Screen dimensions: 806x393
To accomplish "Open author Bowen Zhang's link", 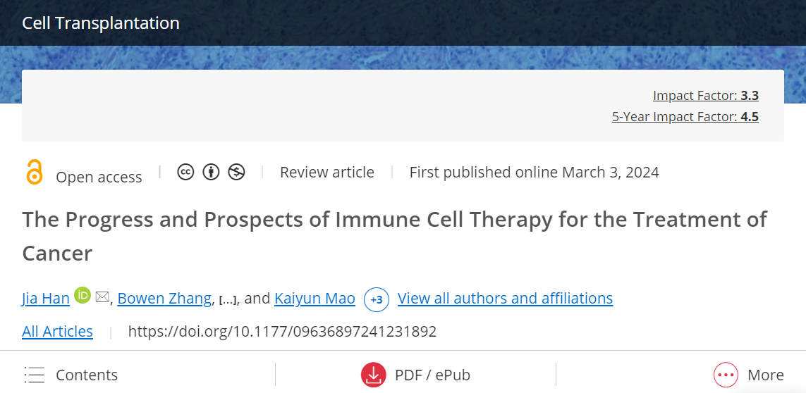I will click(x=164, y=298).
